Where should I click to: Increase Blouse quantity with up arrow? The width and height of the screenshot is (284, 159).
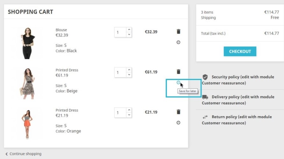coord(129,30)
